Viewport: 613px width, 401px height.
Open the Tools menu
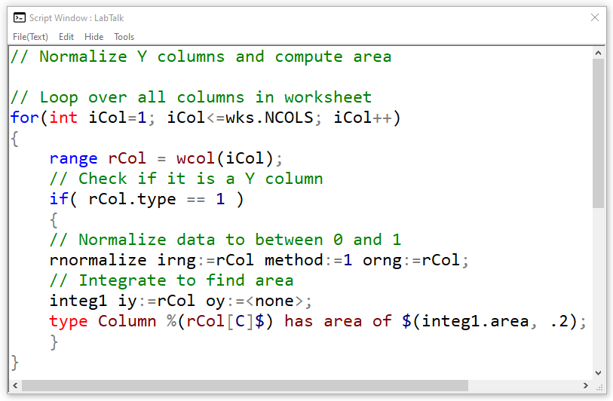(124, 36)
